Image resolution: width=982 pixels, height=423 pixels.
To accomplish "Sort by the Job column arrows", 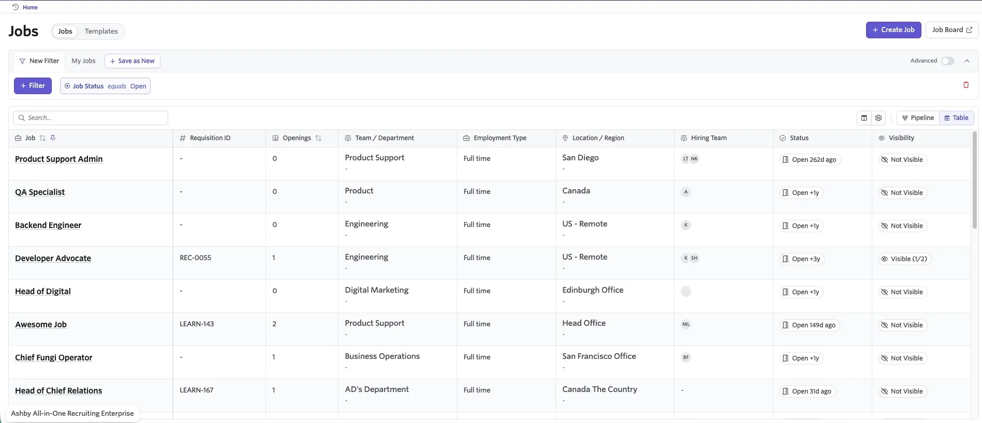I will tap(42, 138).
